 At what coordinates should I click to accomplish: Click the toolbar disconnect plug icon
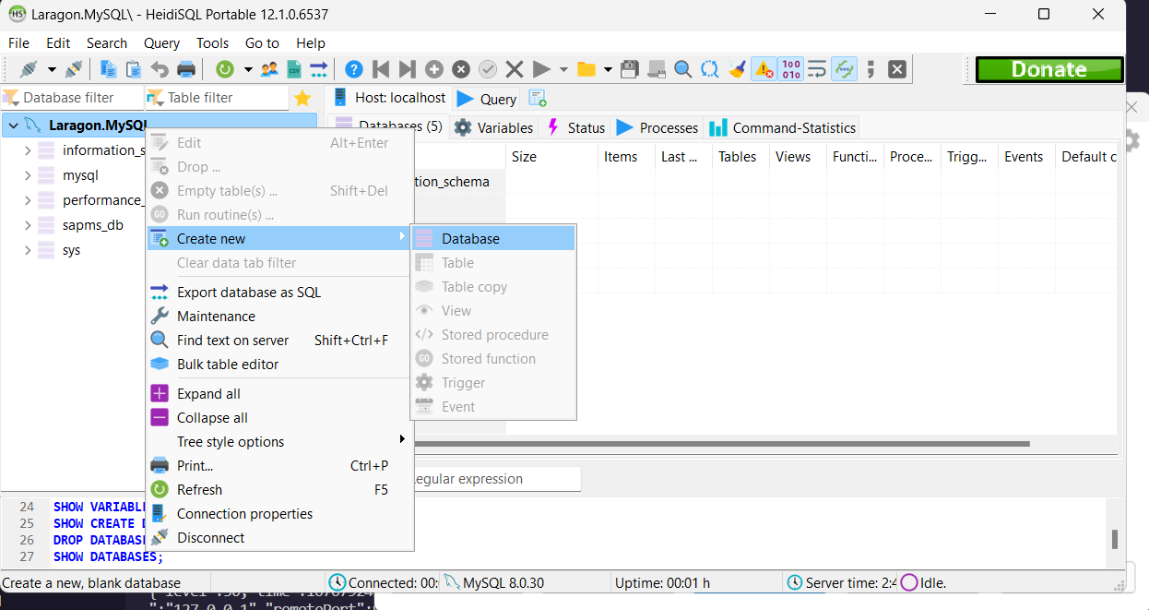(74, 69)
